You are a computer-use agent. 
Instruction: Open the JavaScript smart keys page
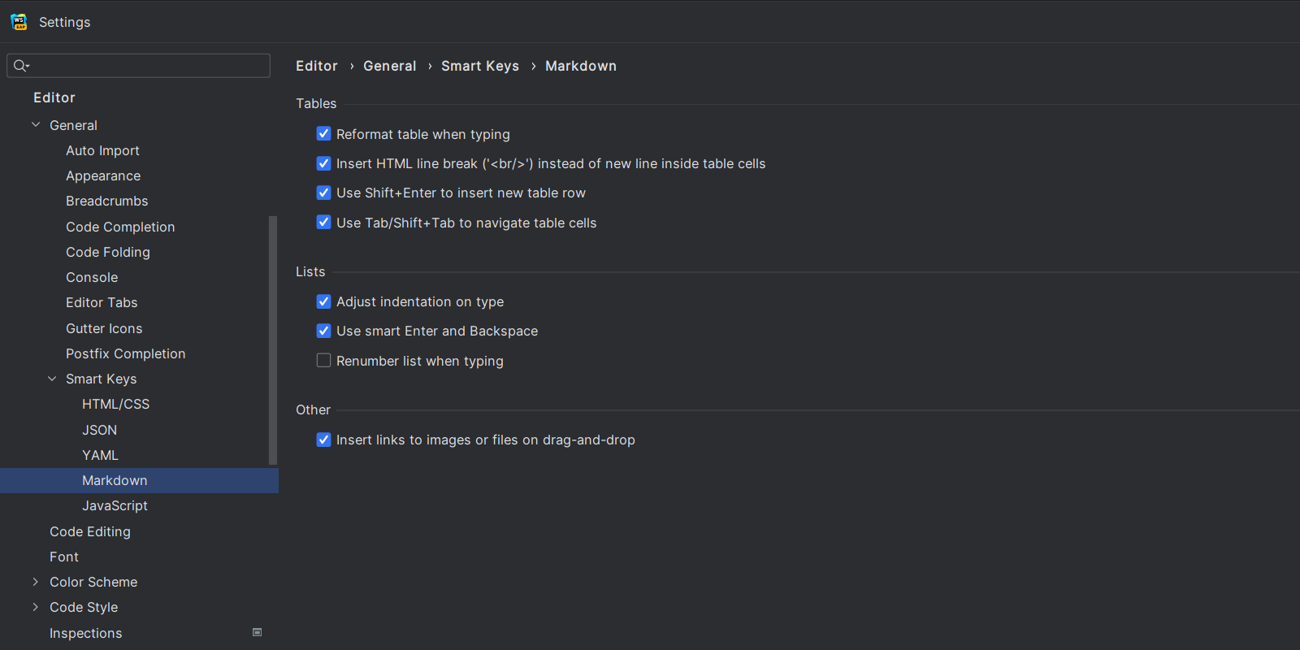(x=115, y=505)
